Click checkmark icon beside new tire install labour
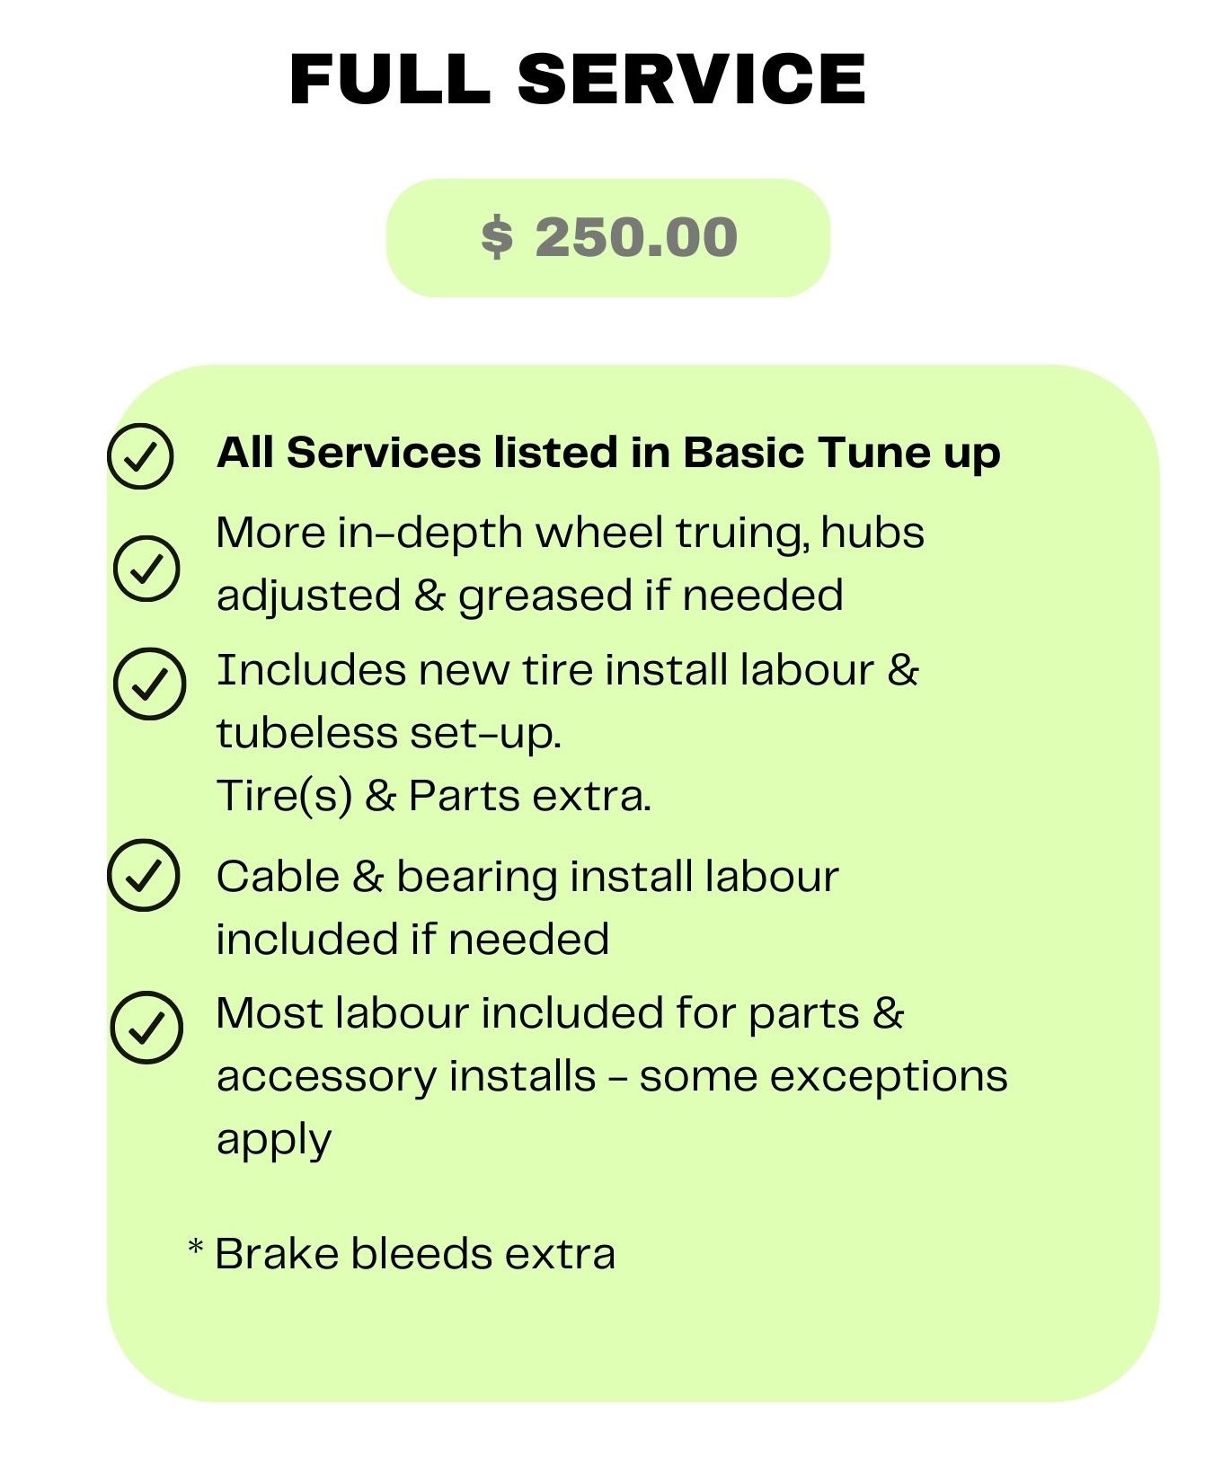 click(150, 684)
